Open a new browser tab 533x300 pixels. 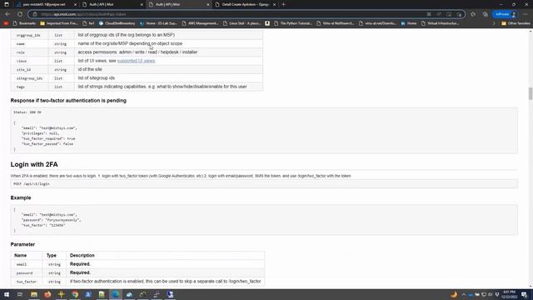(283, 4)
